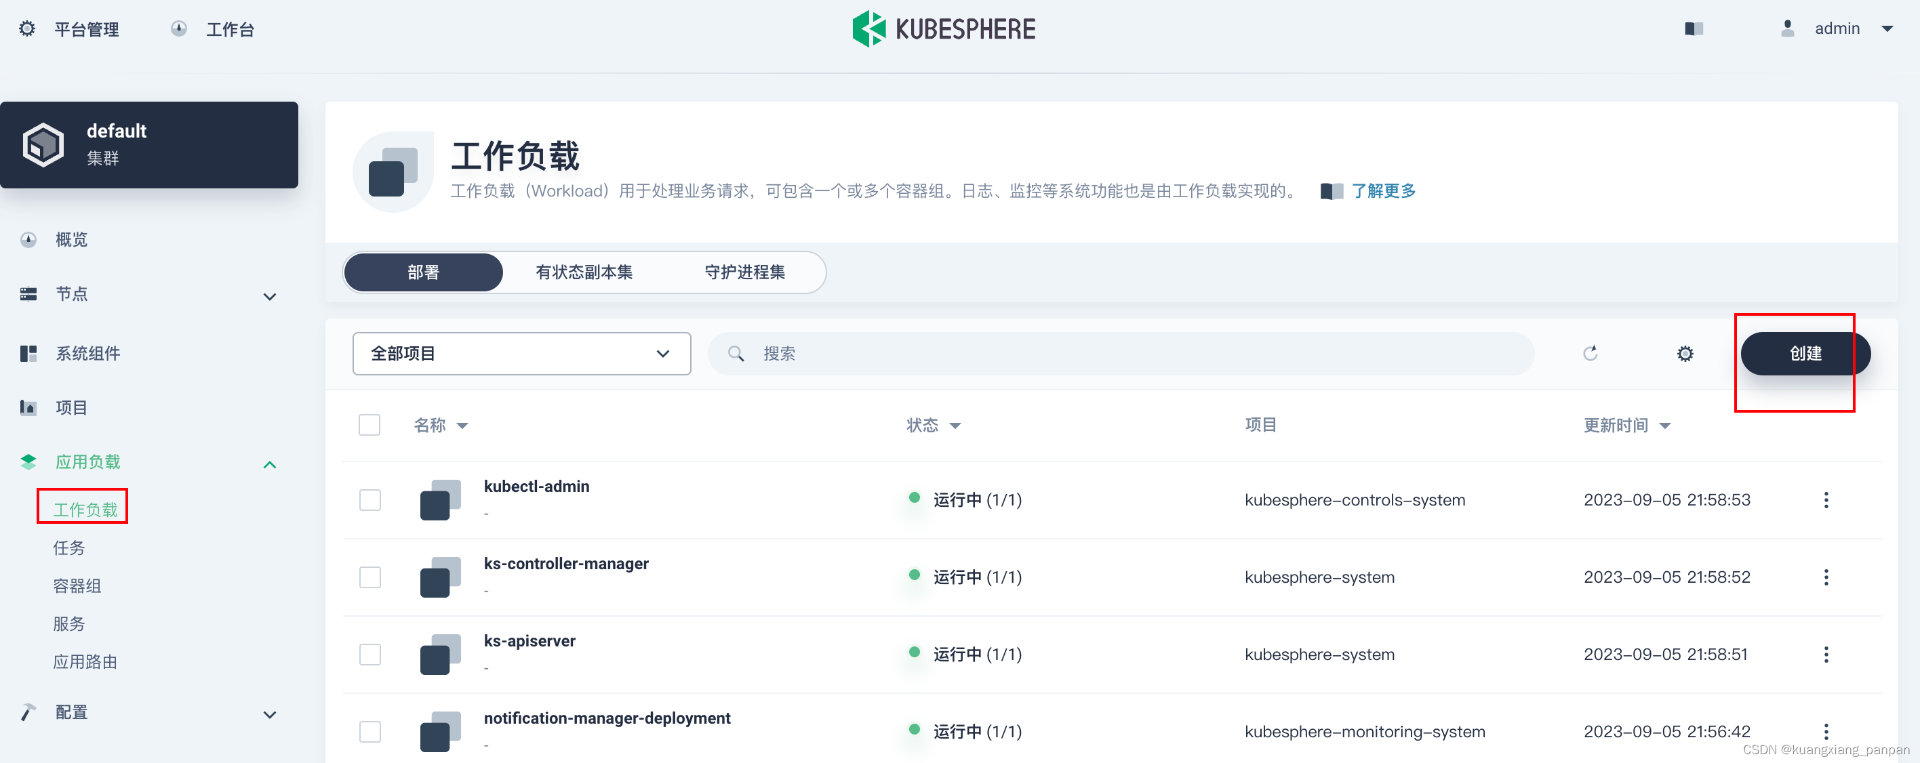This screenshot has height=763, width=1920.
Task: Switch to the 守护进程集 tab
Action: 744,272
